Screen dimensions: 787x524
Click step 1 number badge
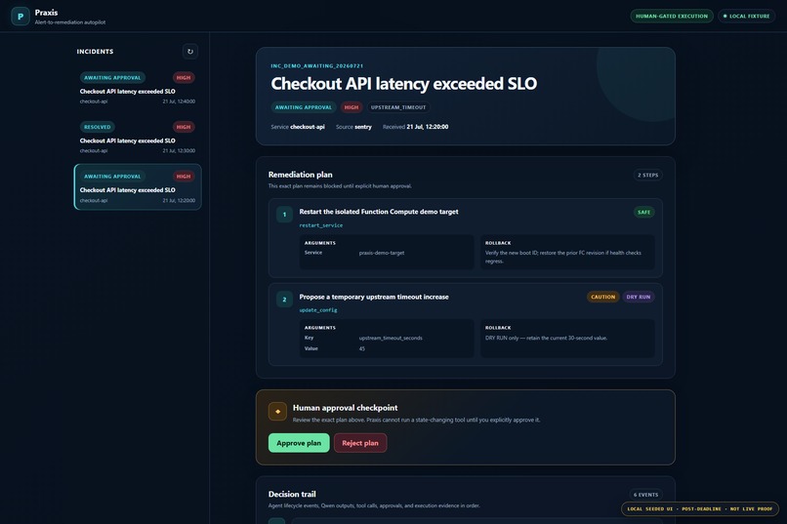[284, 215]
